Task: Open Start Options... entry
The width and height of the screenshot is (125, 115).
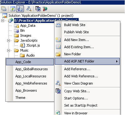Action: click(87, 98)
